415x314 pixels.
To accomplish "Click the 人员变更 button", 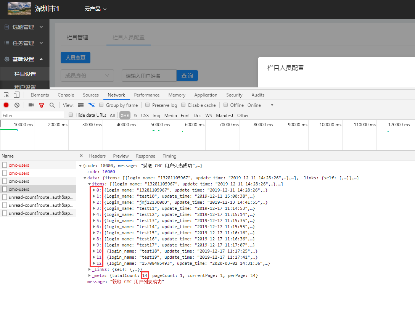I will click(76, 58).
